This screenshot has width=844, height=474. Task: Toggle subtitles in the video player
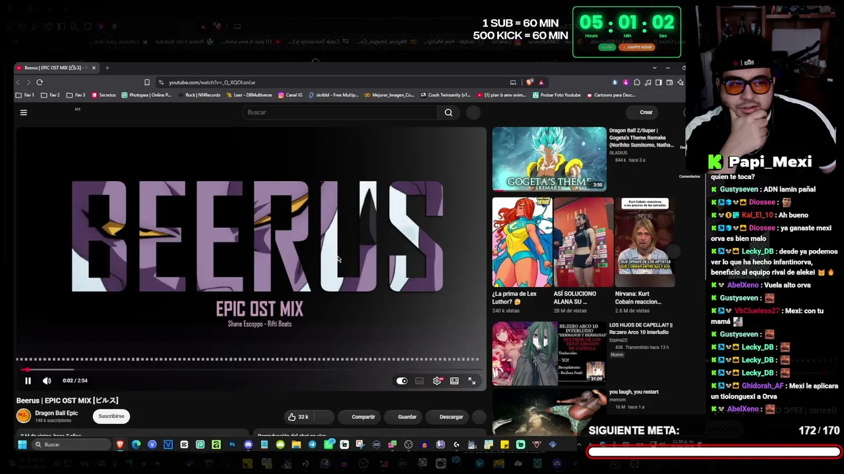click(419, 381)
